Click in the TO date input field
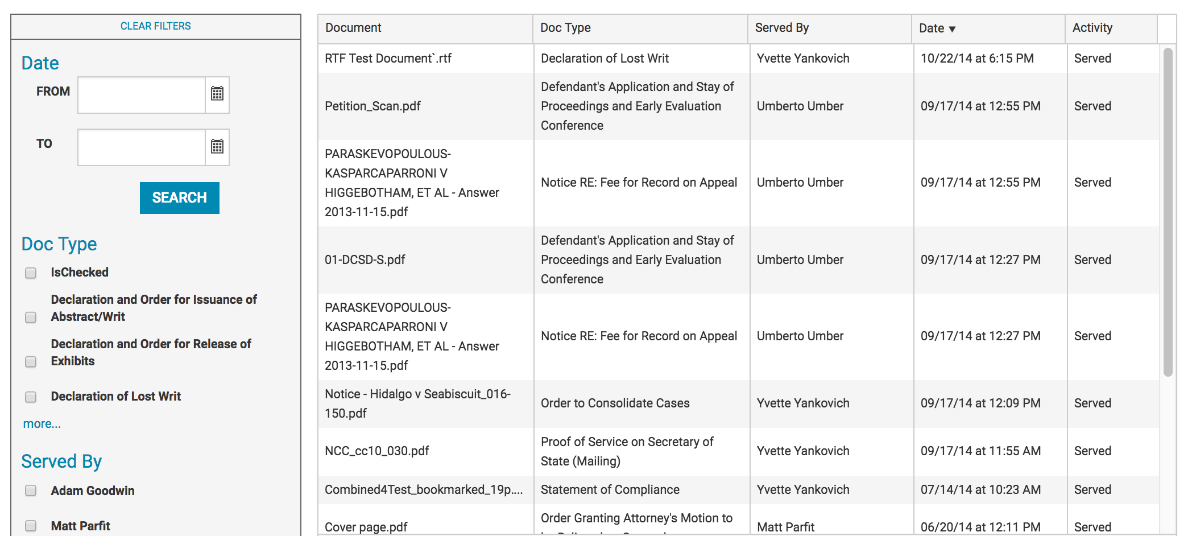Viewport: 1192px width, 536px height. tap(142, 147)
